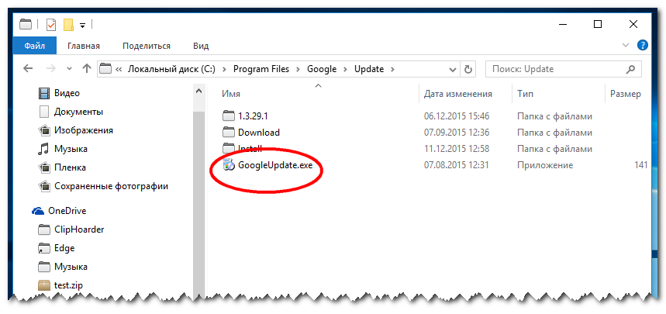Open Документы in the navigation pane
Image resolution: width=666 pixels, height=314 pixels.
[x=78, y=112]
